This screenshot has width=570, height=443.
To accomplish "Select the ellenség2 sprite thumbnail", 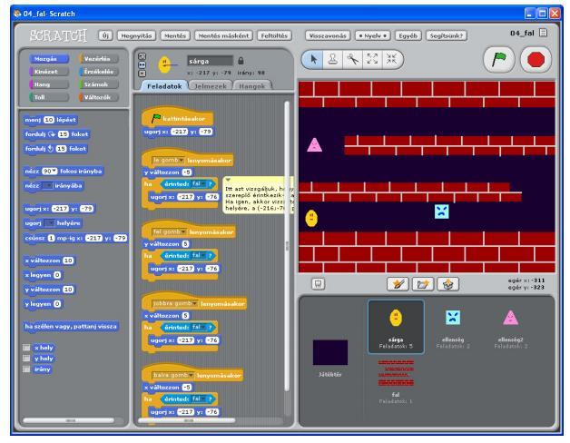I will click(510, 327).
